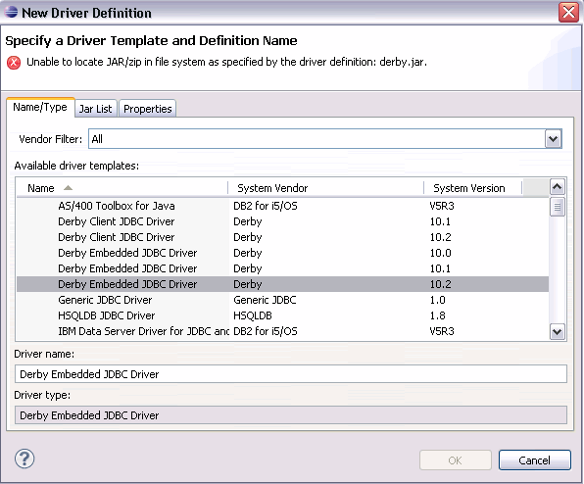
Task: Click the Eclipse icon in the title bar
Action: 11,13
